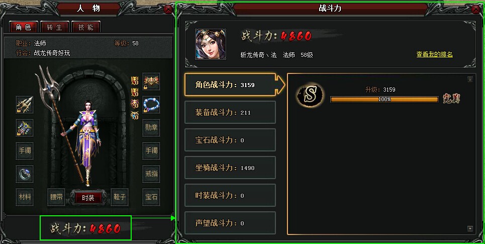Click the bottom small buff icon above medal slot
This screenshot has height=244, width=485.
[135, 116]
